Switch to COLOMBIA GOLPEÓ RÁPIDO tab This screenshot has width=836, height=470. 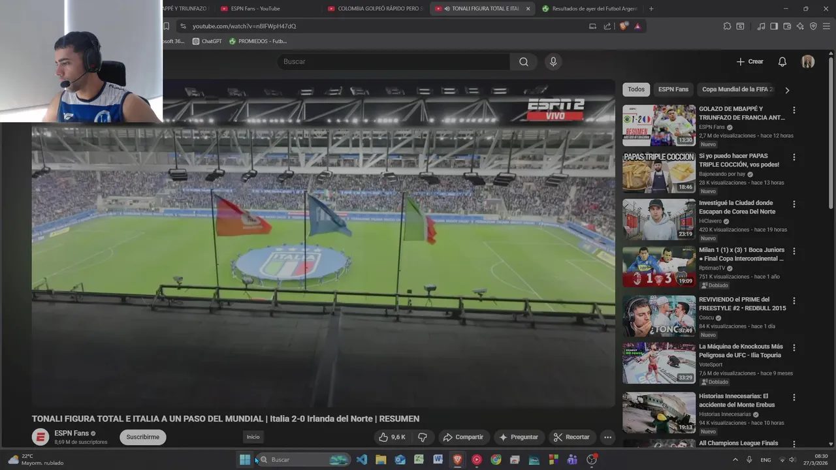376,8
